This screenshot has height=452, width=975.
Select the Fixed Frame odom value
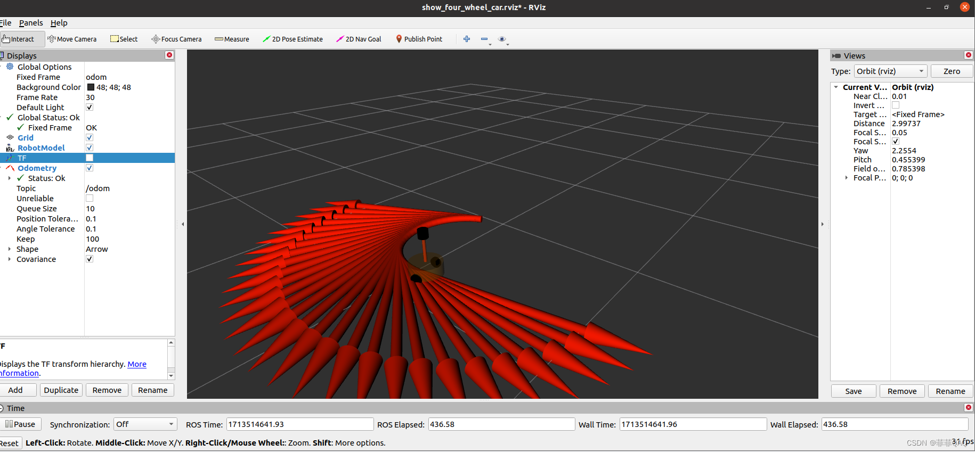tap(96, 77)
